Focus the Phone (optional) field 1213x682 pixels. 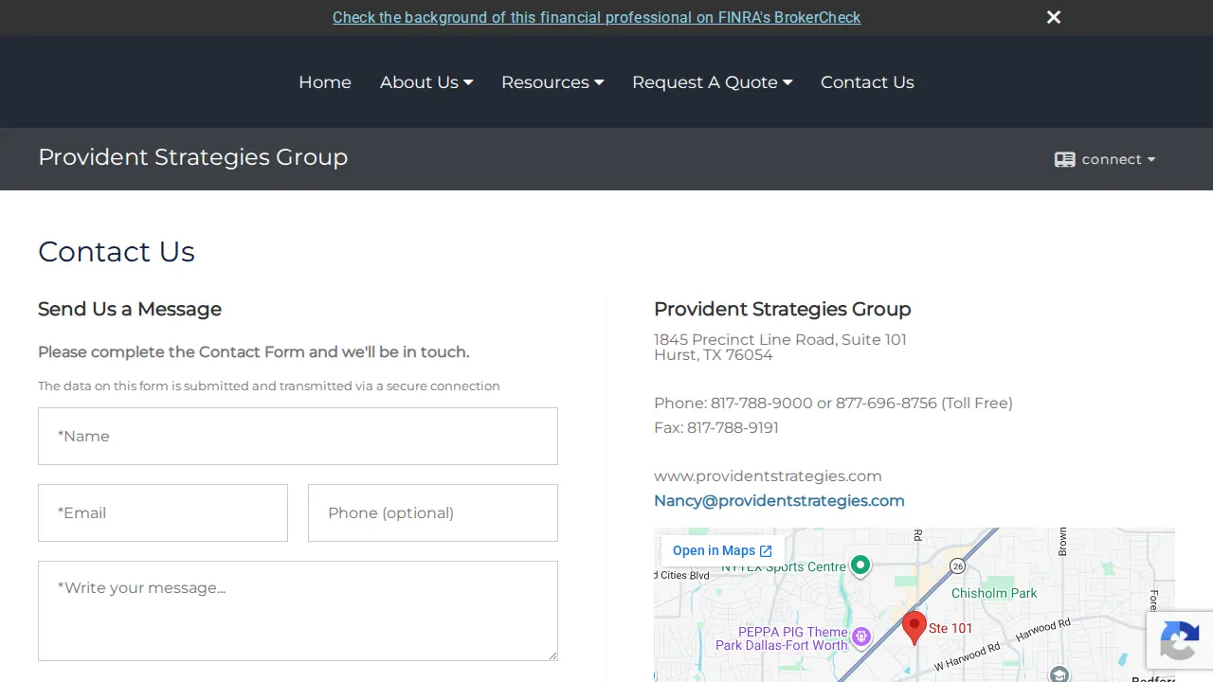(x=433, y=512)
